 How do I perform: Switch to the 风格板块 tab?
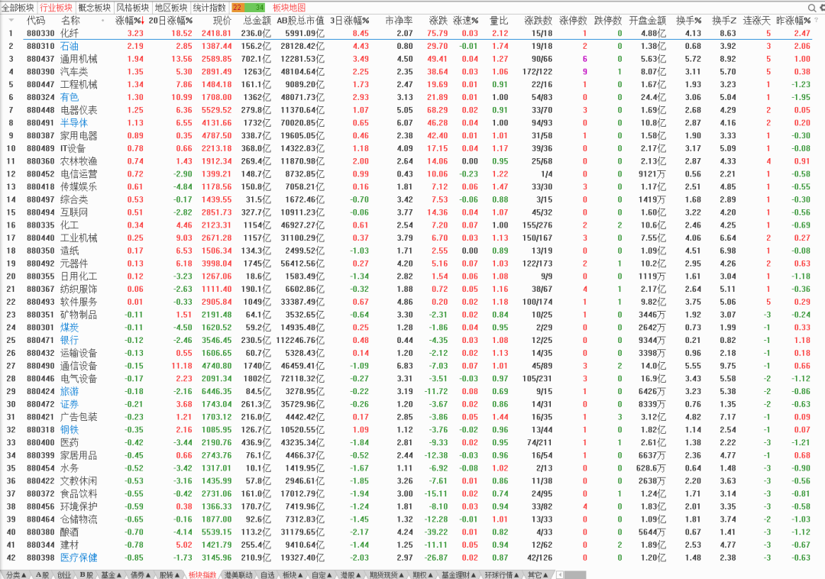(133, 8)
